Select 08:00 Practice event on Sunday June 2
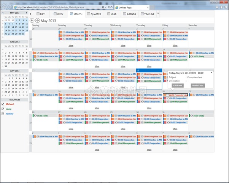Screen dimensions: 229x183 click(45, 137)
